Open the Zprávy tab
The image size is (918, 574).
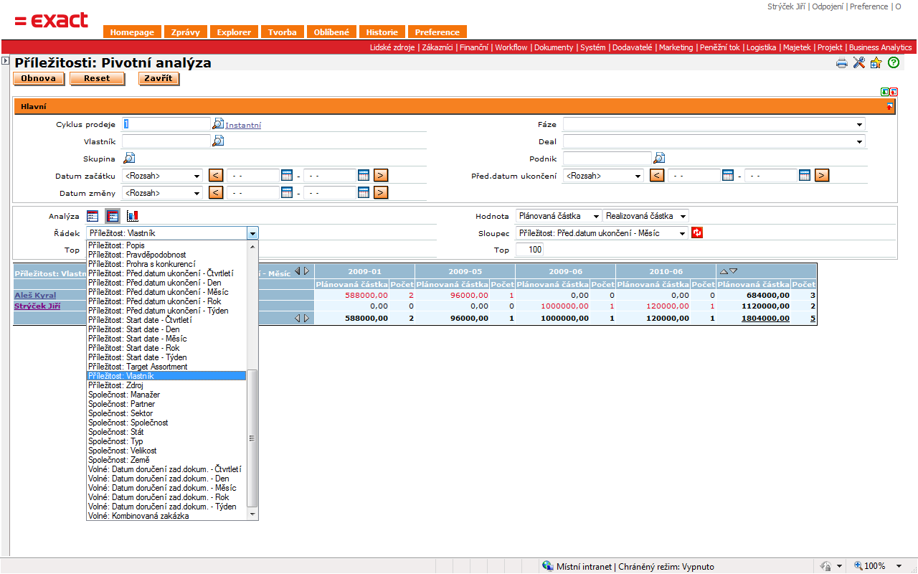click(185, 32)
